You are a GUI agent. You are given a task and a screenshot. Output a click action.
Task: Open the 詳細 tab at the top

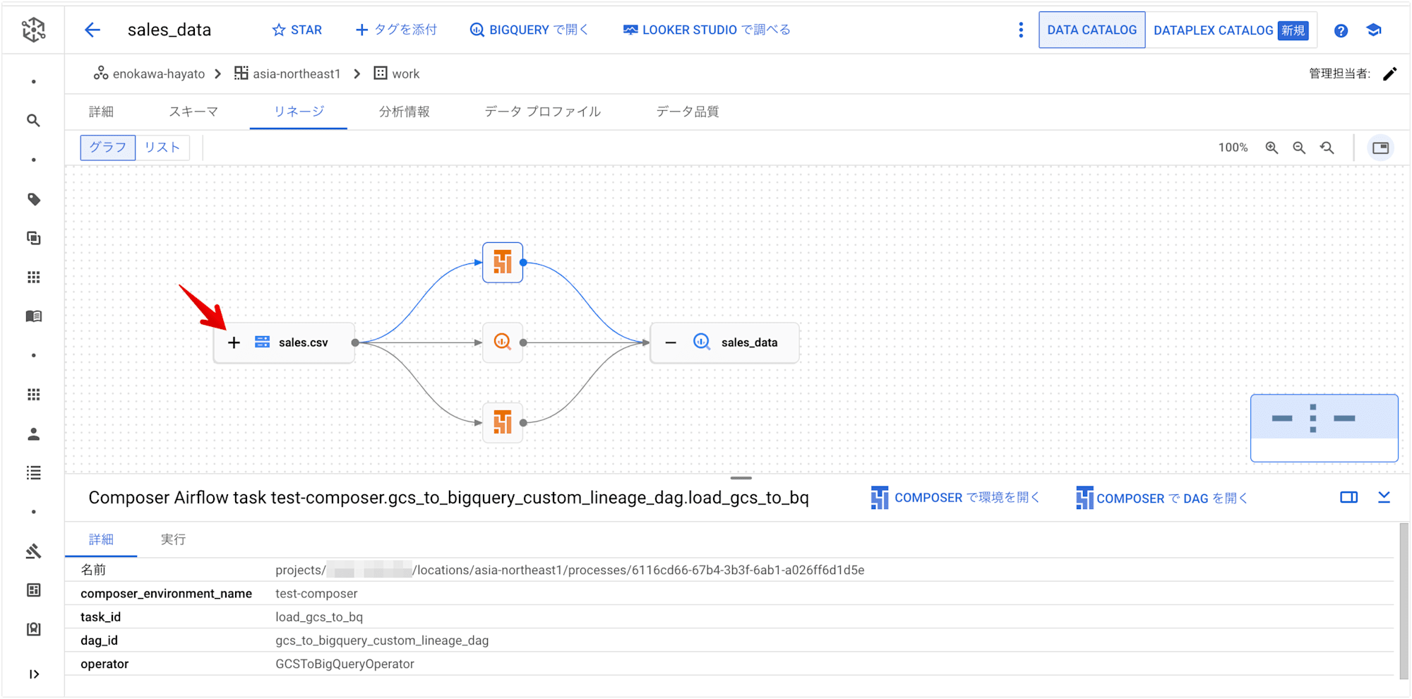click(101, 112)
